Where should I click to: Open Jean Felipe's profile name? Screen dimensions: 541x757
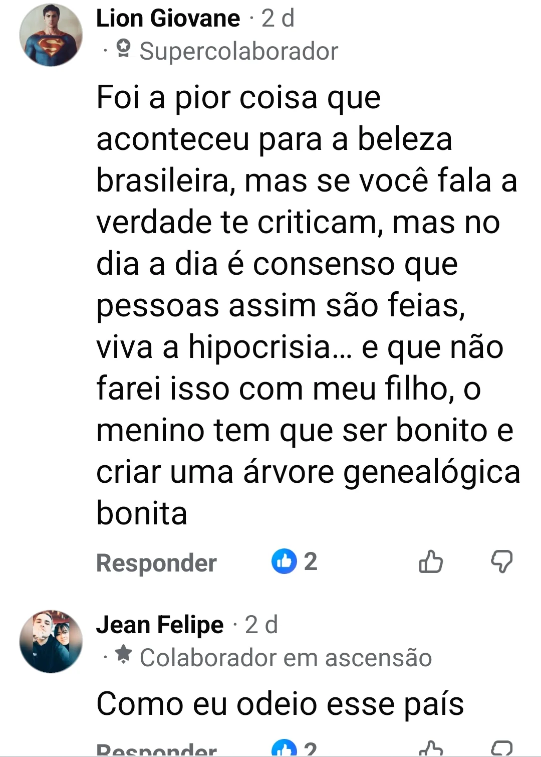pos(160,625)
